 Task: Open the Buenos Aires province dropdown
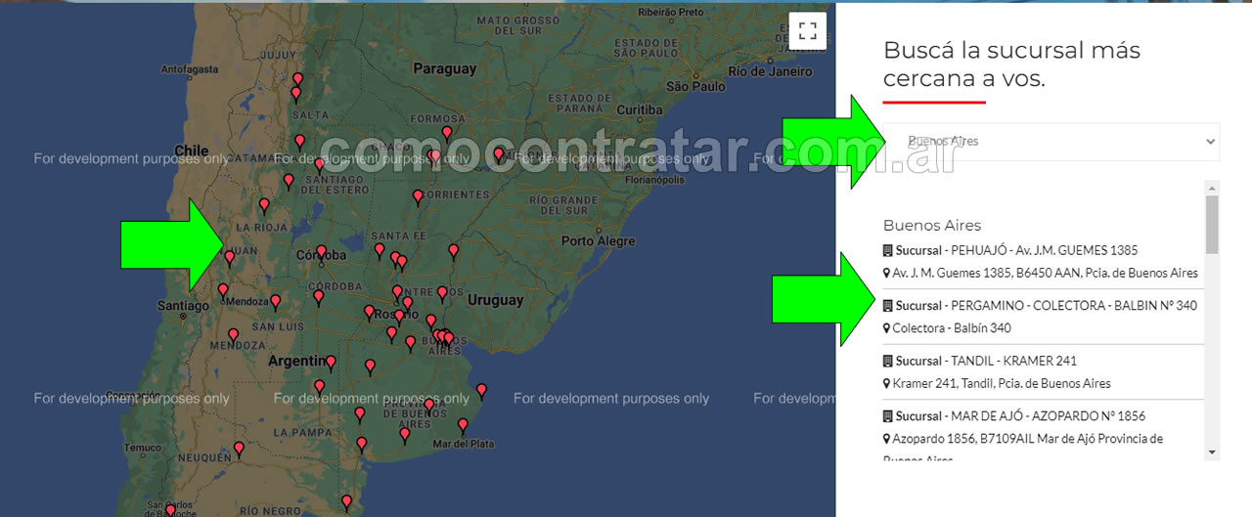1051,142
